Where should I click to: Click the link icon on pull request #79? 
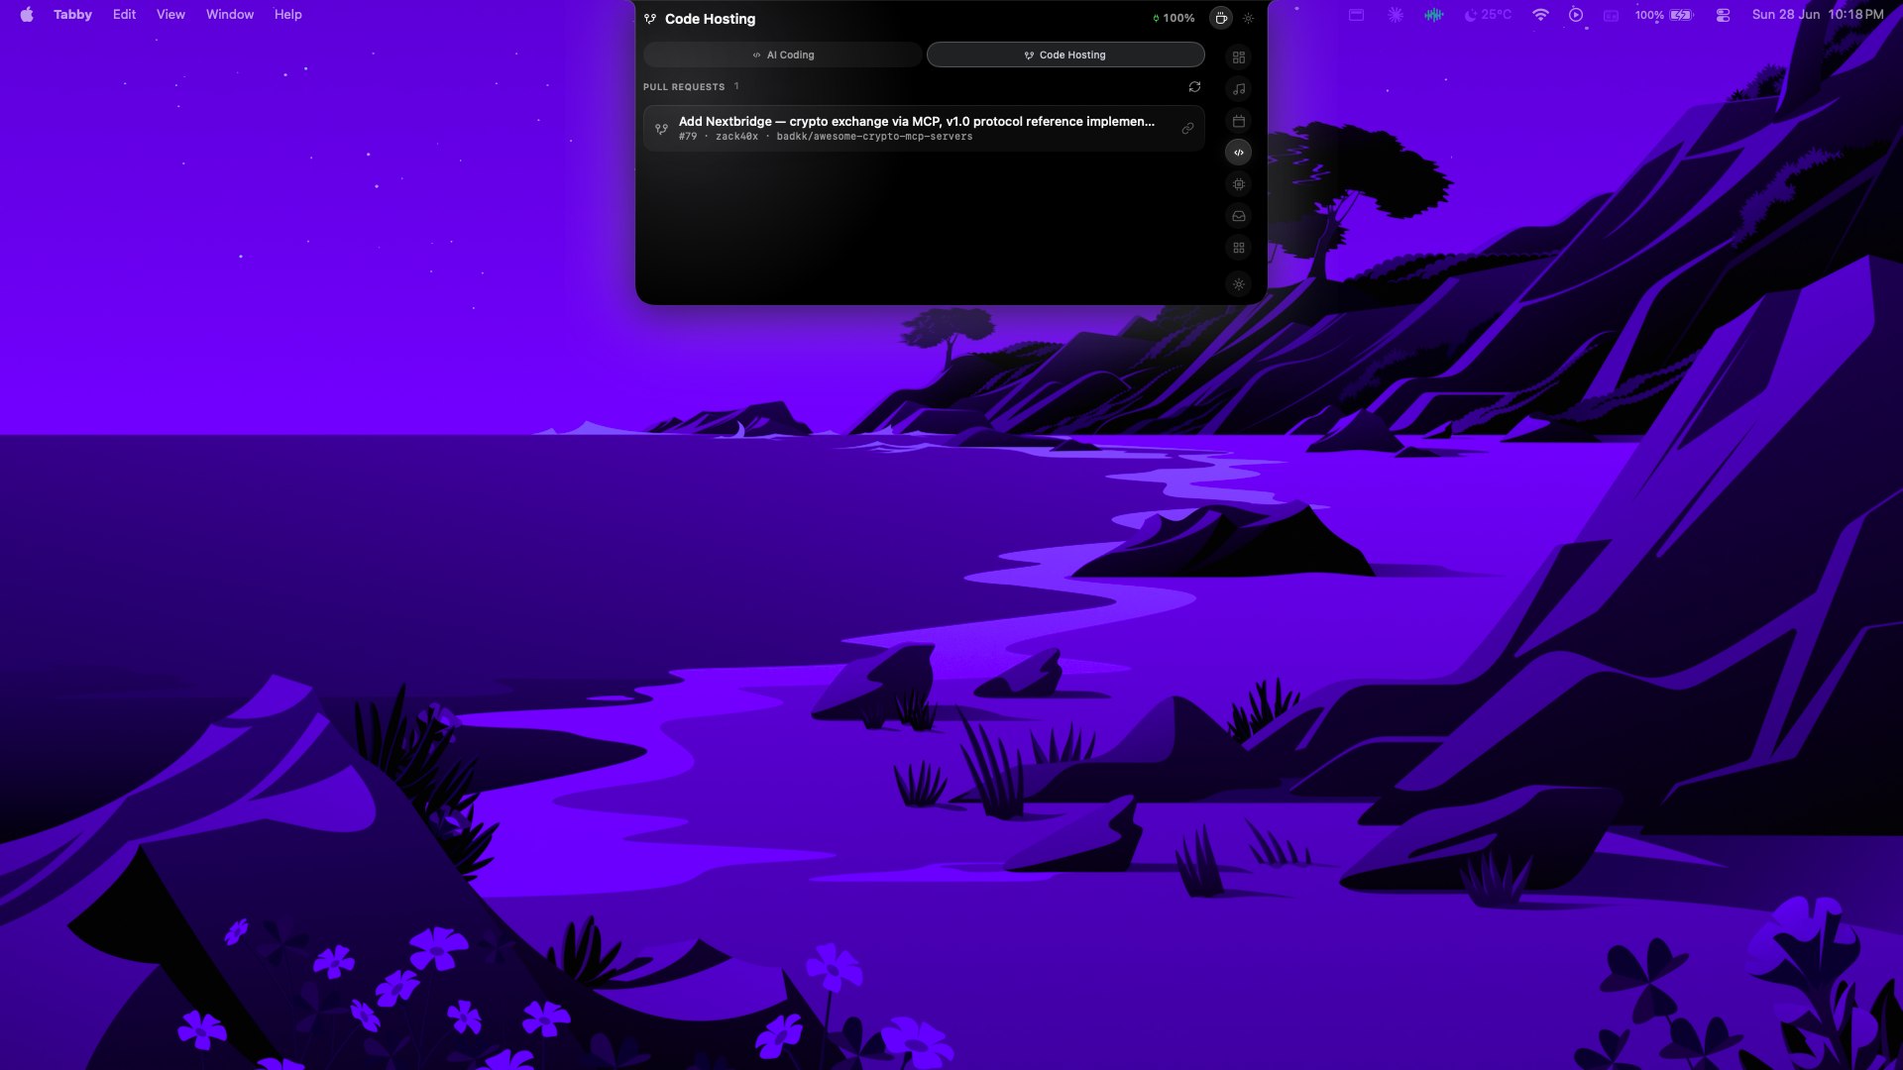click(x=1187, y=129)
